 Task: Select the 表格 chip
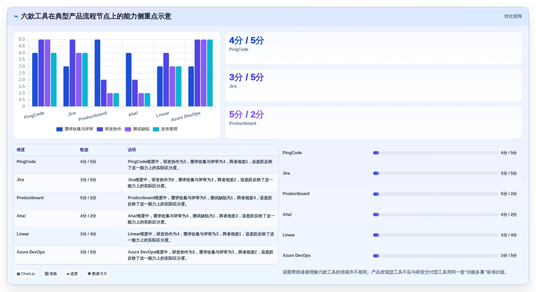51,274
